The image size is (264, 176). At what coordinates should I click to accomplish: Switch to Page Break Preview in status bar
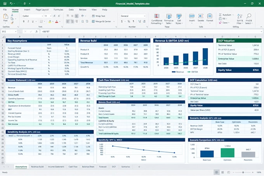click(228, 172)
